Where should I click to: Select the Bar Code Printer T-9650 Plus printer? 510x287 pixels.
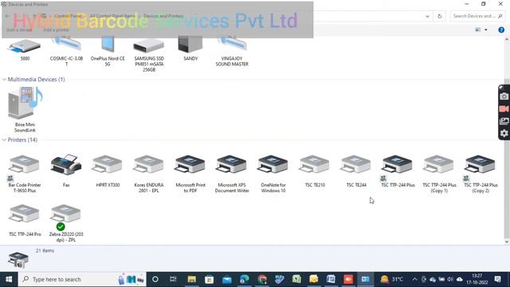[x=25, y=174]
